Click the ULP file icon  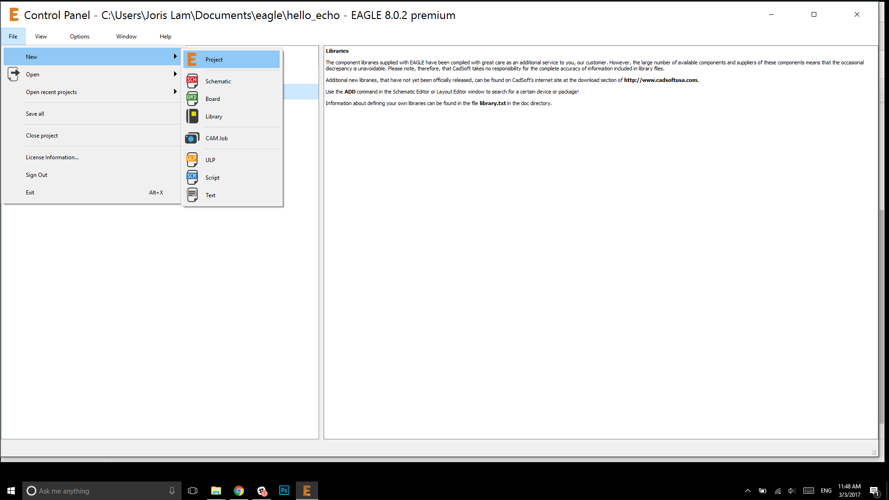[x=192, y=160]
